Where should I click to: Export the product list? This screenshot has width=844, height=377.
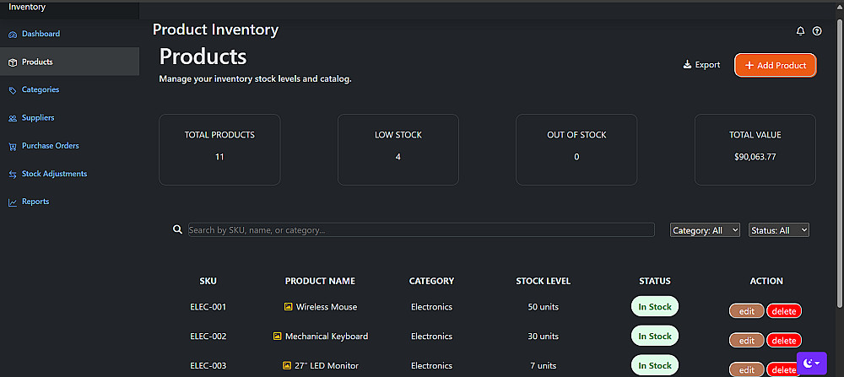701,65
